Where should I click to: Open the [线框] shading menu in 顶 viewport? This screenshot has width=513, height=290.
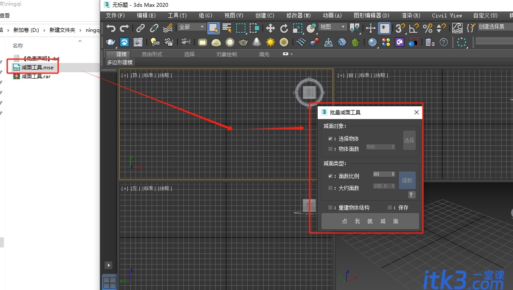coord(165,75)
